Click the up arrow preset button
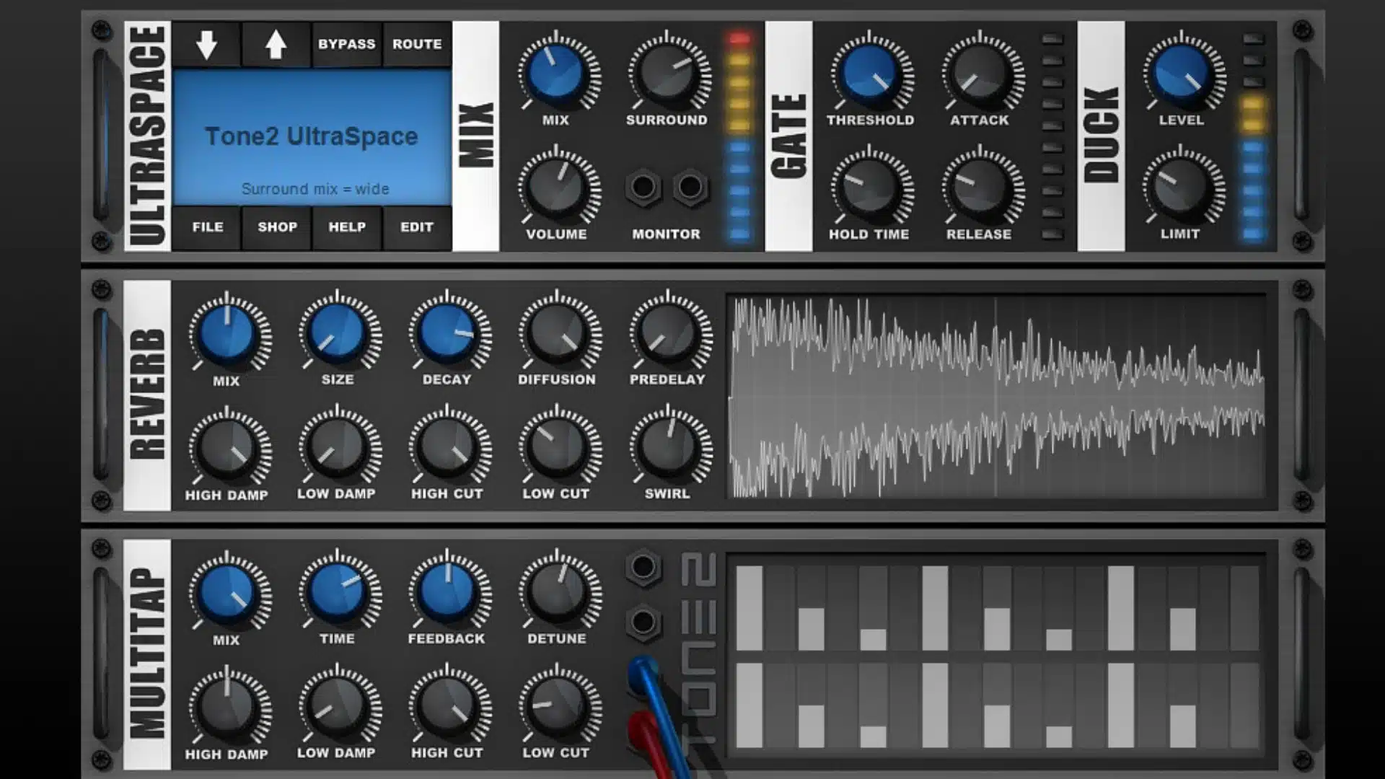This screenshot has height=779, width=1385. (276, 44)
